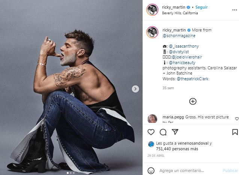
Task: Load more comments with the plus circle
Action: click(x=193, y=101)
